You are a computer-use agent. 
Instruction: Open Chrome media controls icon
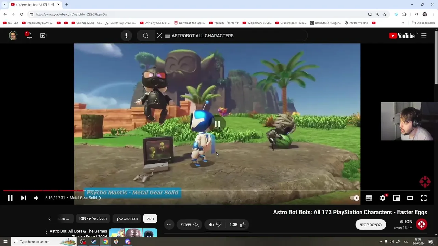[416, 14]
